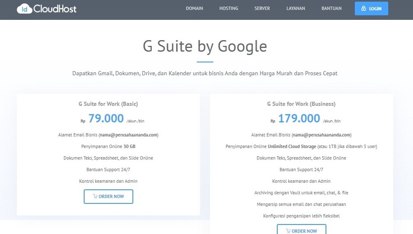Order the G Suite Basic plan
The width and height of the screenshot is (413, 234).
coord(109,196)
